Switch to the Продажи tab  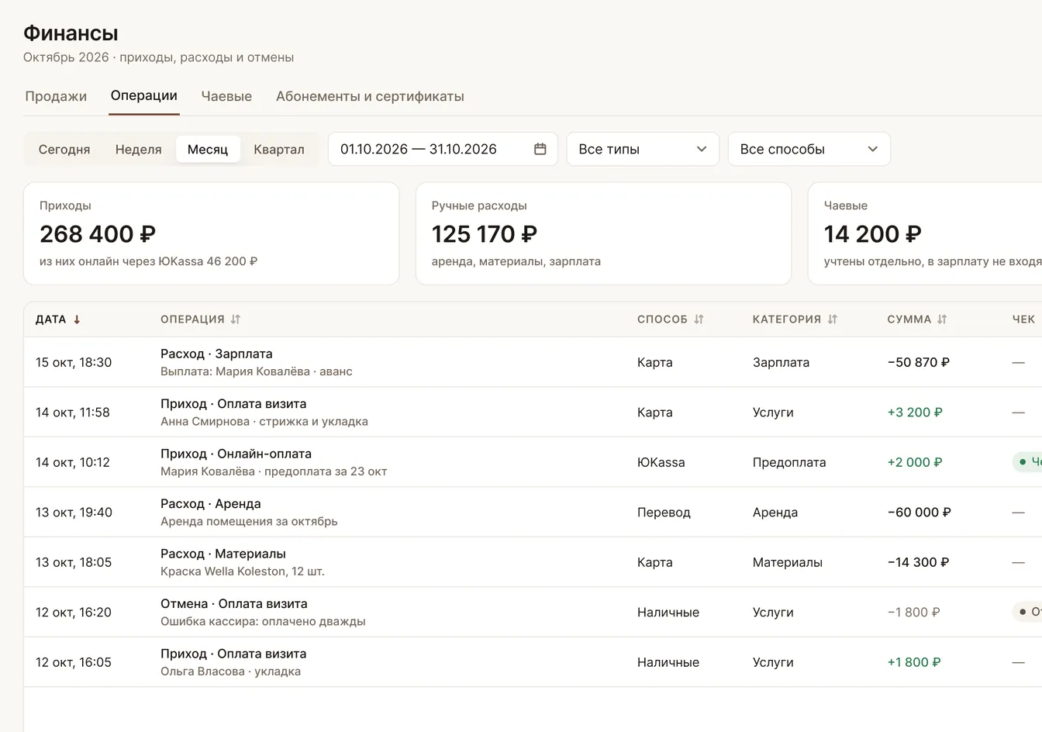pos(56,96)
